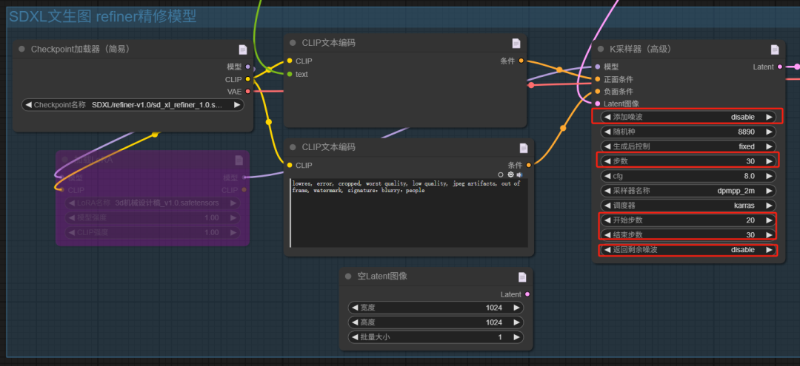The image size is (800, 366).
Task: Click the small circle icon above negative prompt box
Action: (x=501, y=174)
